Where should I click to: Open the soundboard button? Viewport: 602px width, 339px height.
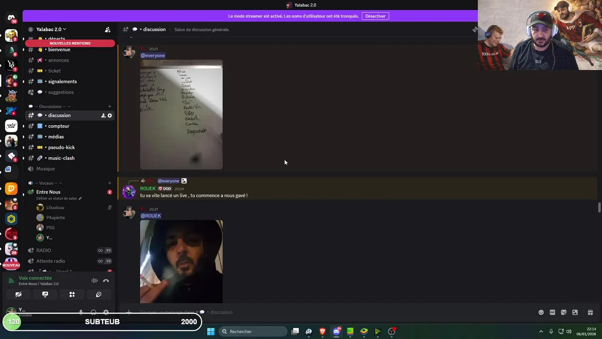click(x=99, y=294)
